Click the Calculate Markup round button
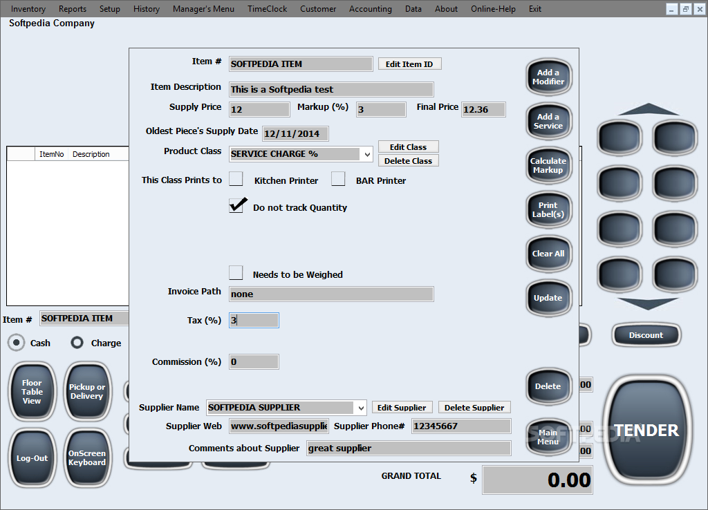708x510 pixels. 548,166
